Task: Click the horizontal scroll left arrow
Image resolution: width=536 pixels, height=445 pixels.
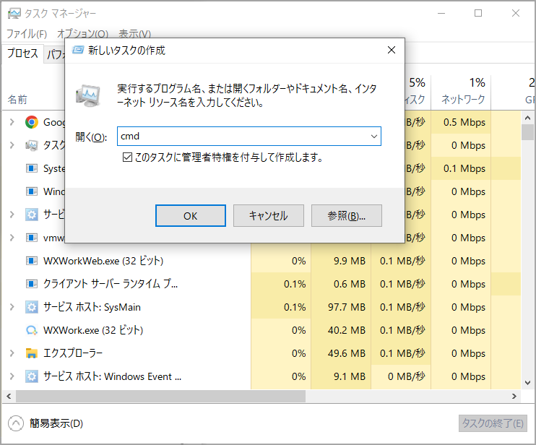Action: click(x=9, y=396)
